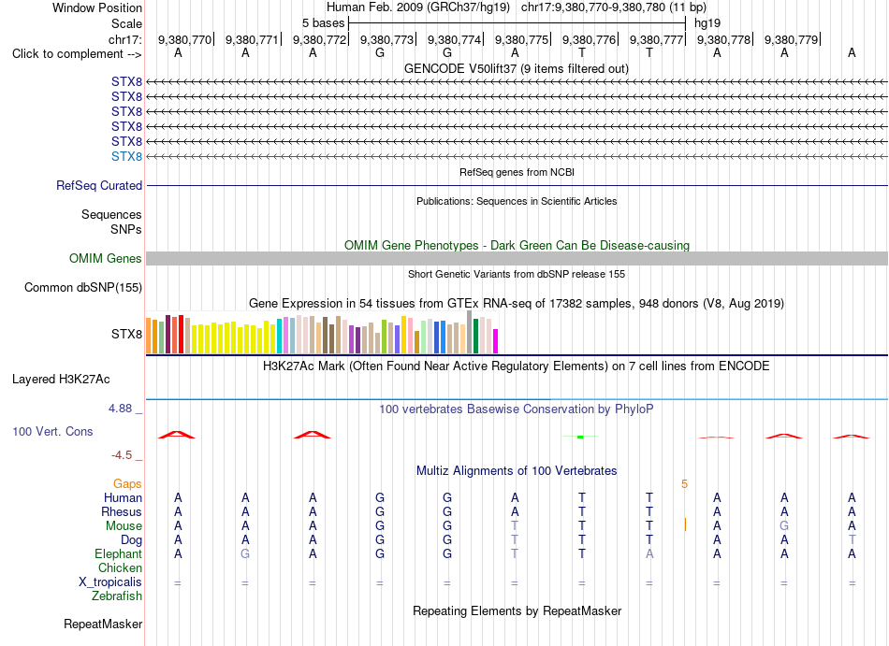The image size is (889, 646).
Task: Click the Elephant species label
Action: pyautogui.click(x=119, y=554)
